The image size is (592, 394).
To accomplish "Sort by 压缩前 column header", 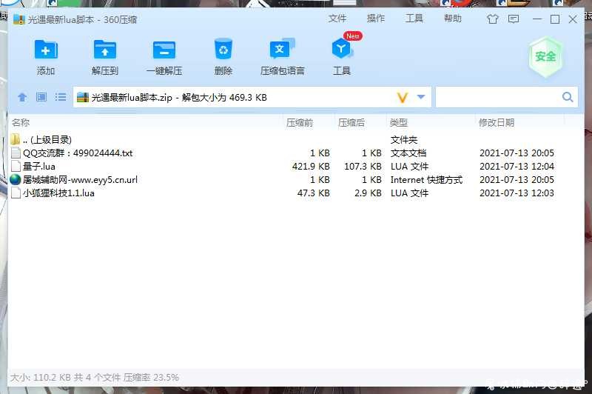I will click(300, 122).
